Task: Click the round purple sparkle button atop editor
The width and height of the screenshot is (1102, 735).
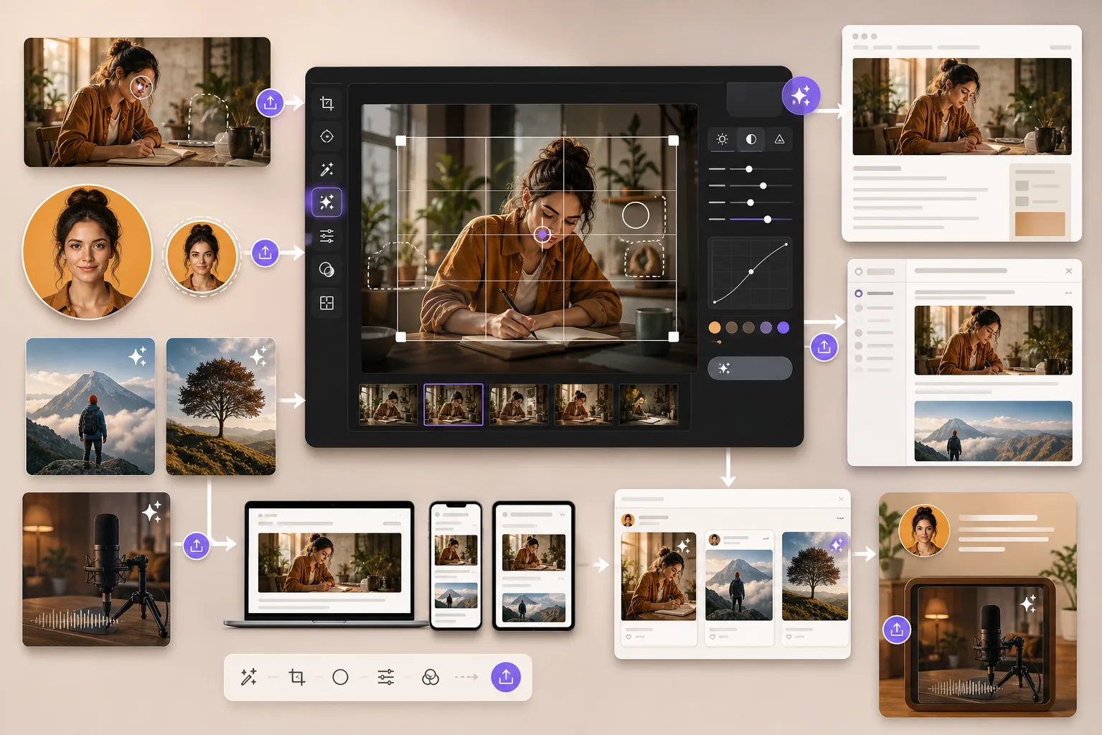Action: (x=801, y=95)
